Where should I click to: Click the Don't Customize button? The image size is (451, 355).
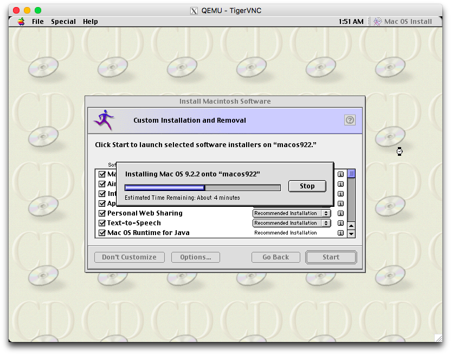pos(130,257)
